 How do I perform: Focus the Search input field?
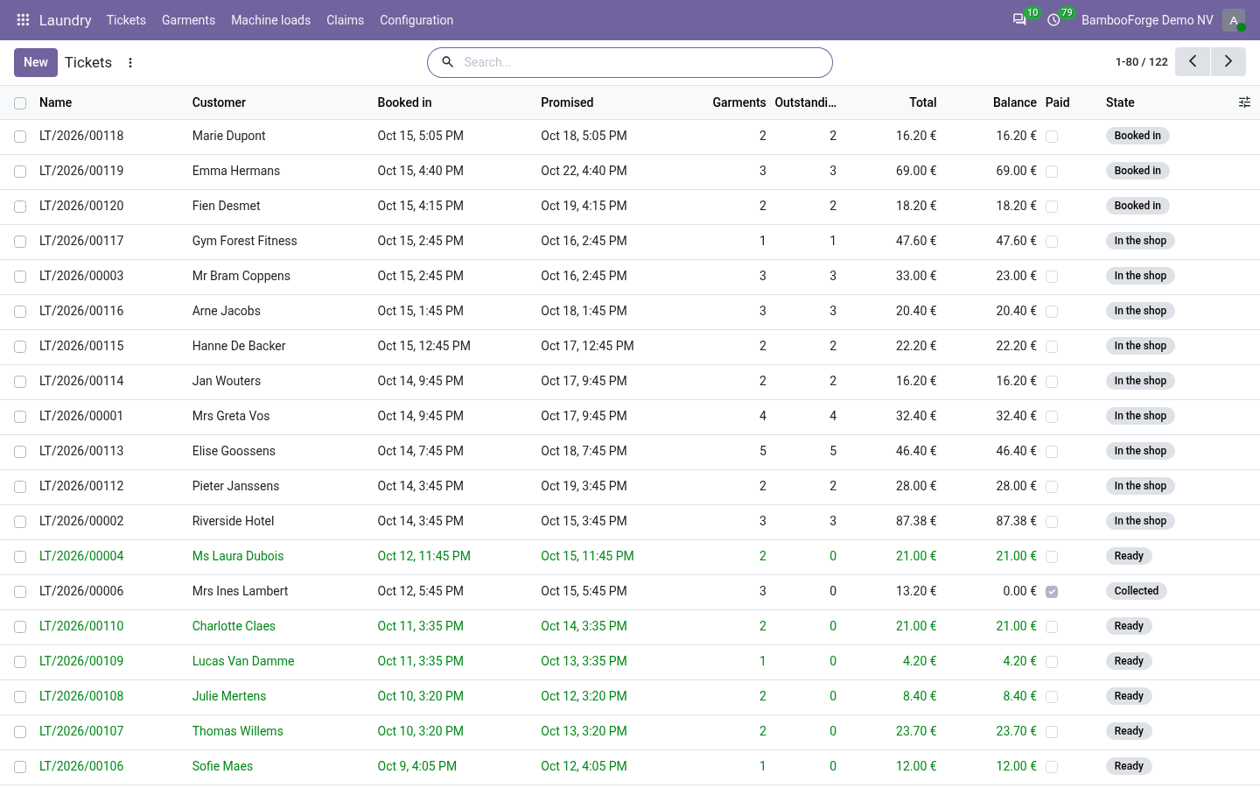tap(643, 62)
